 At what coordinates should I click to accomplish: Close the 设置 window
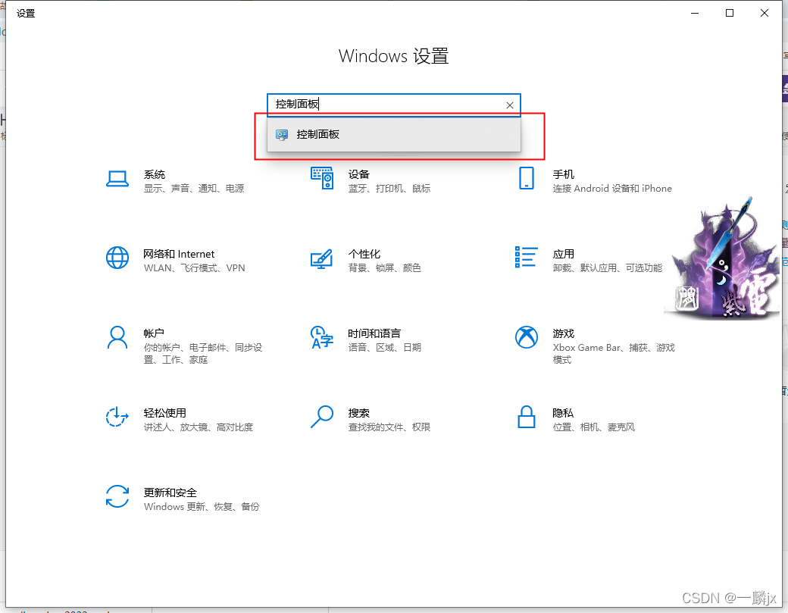[765, 13]
